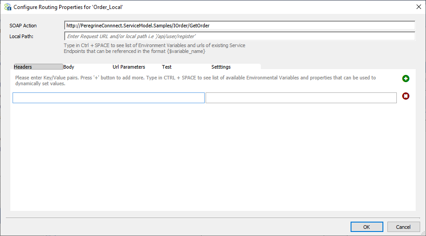The height and width of the screenshot is (236, 426).
Task: Click the application icon in the title bar
Action: pos(8,7)
